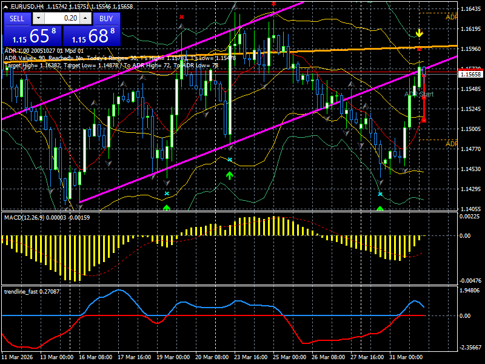Select red cross marker beneath yellow arrow
485x364 pixels.
[419, 49]
